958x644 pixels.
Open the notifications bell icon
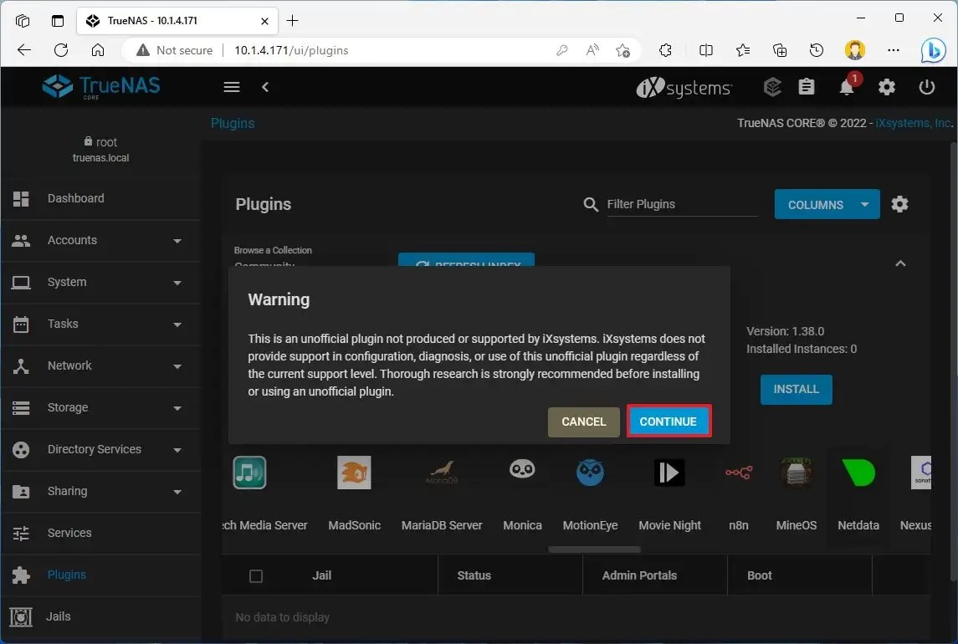click(846, 87)
